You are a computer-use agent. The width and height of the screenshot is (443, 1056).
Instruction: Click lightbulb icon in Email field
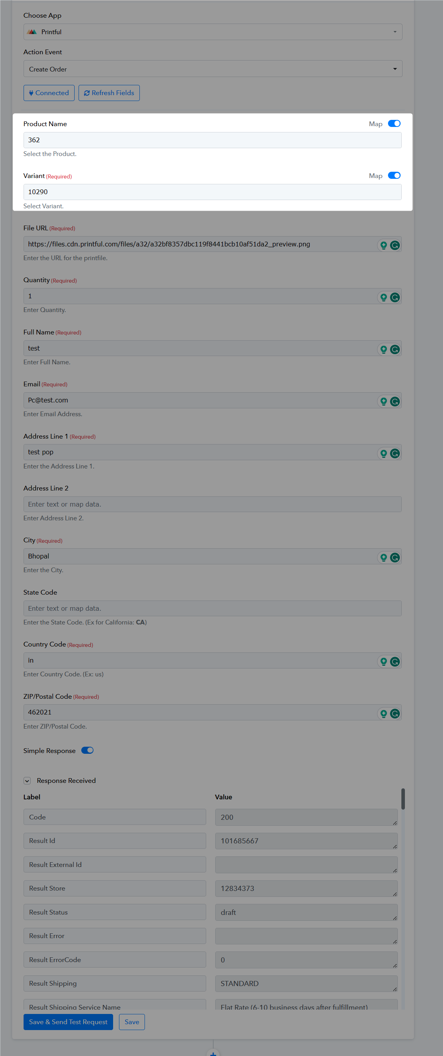coord(384,401)
